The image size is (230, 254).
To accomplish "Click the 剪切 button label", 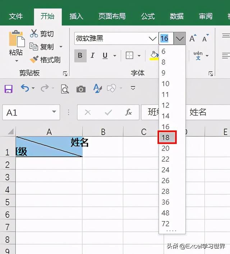I will (x=47, y=34).
